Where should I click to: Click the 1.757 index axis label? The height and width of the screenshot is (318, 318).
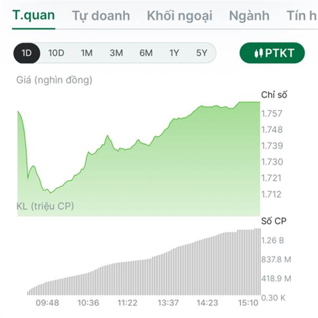271,113
